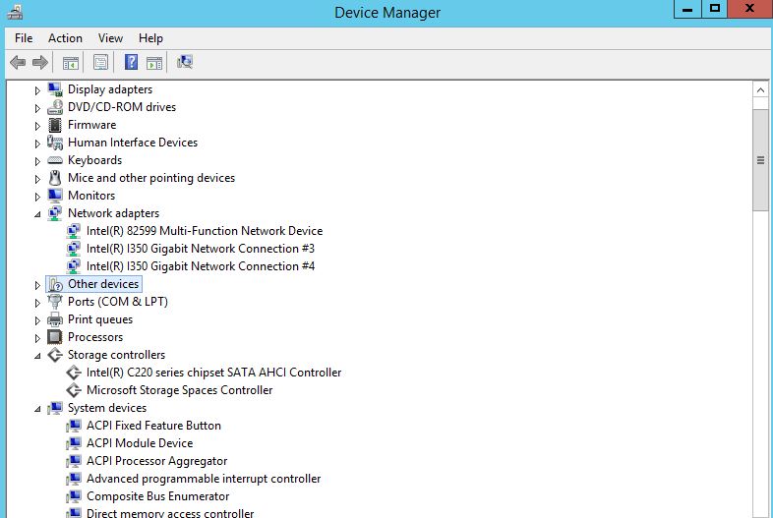Select Advanced programmable interrupt controller entry
The width and height of the screenshot is (773, 518).
204,479
